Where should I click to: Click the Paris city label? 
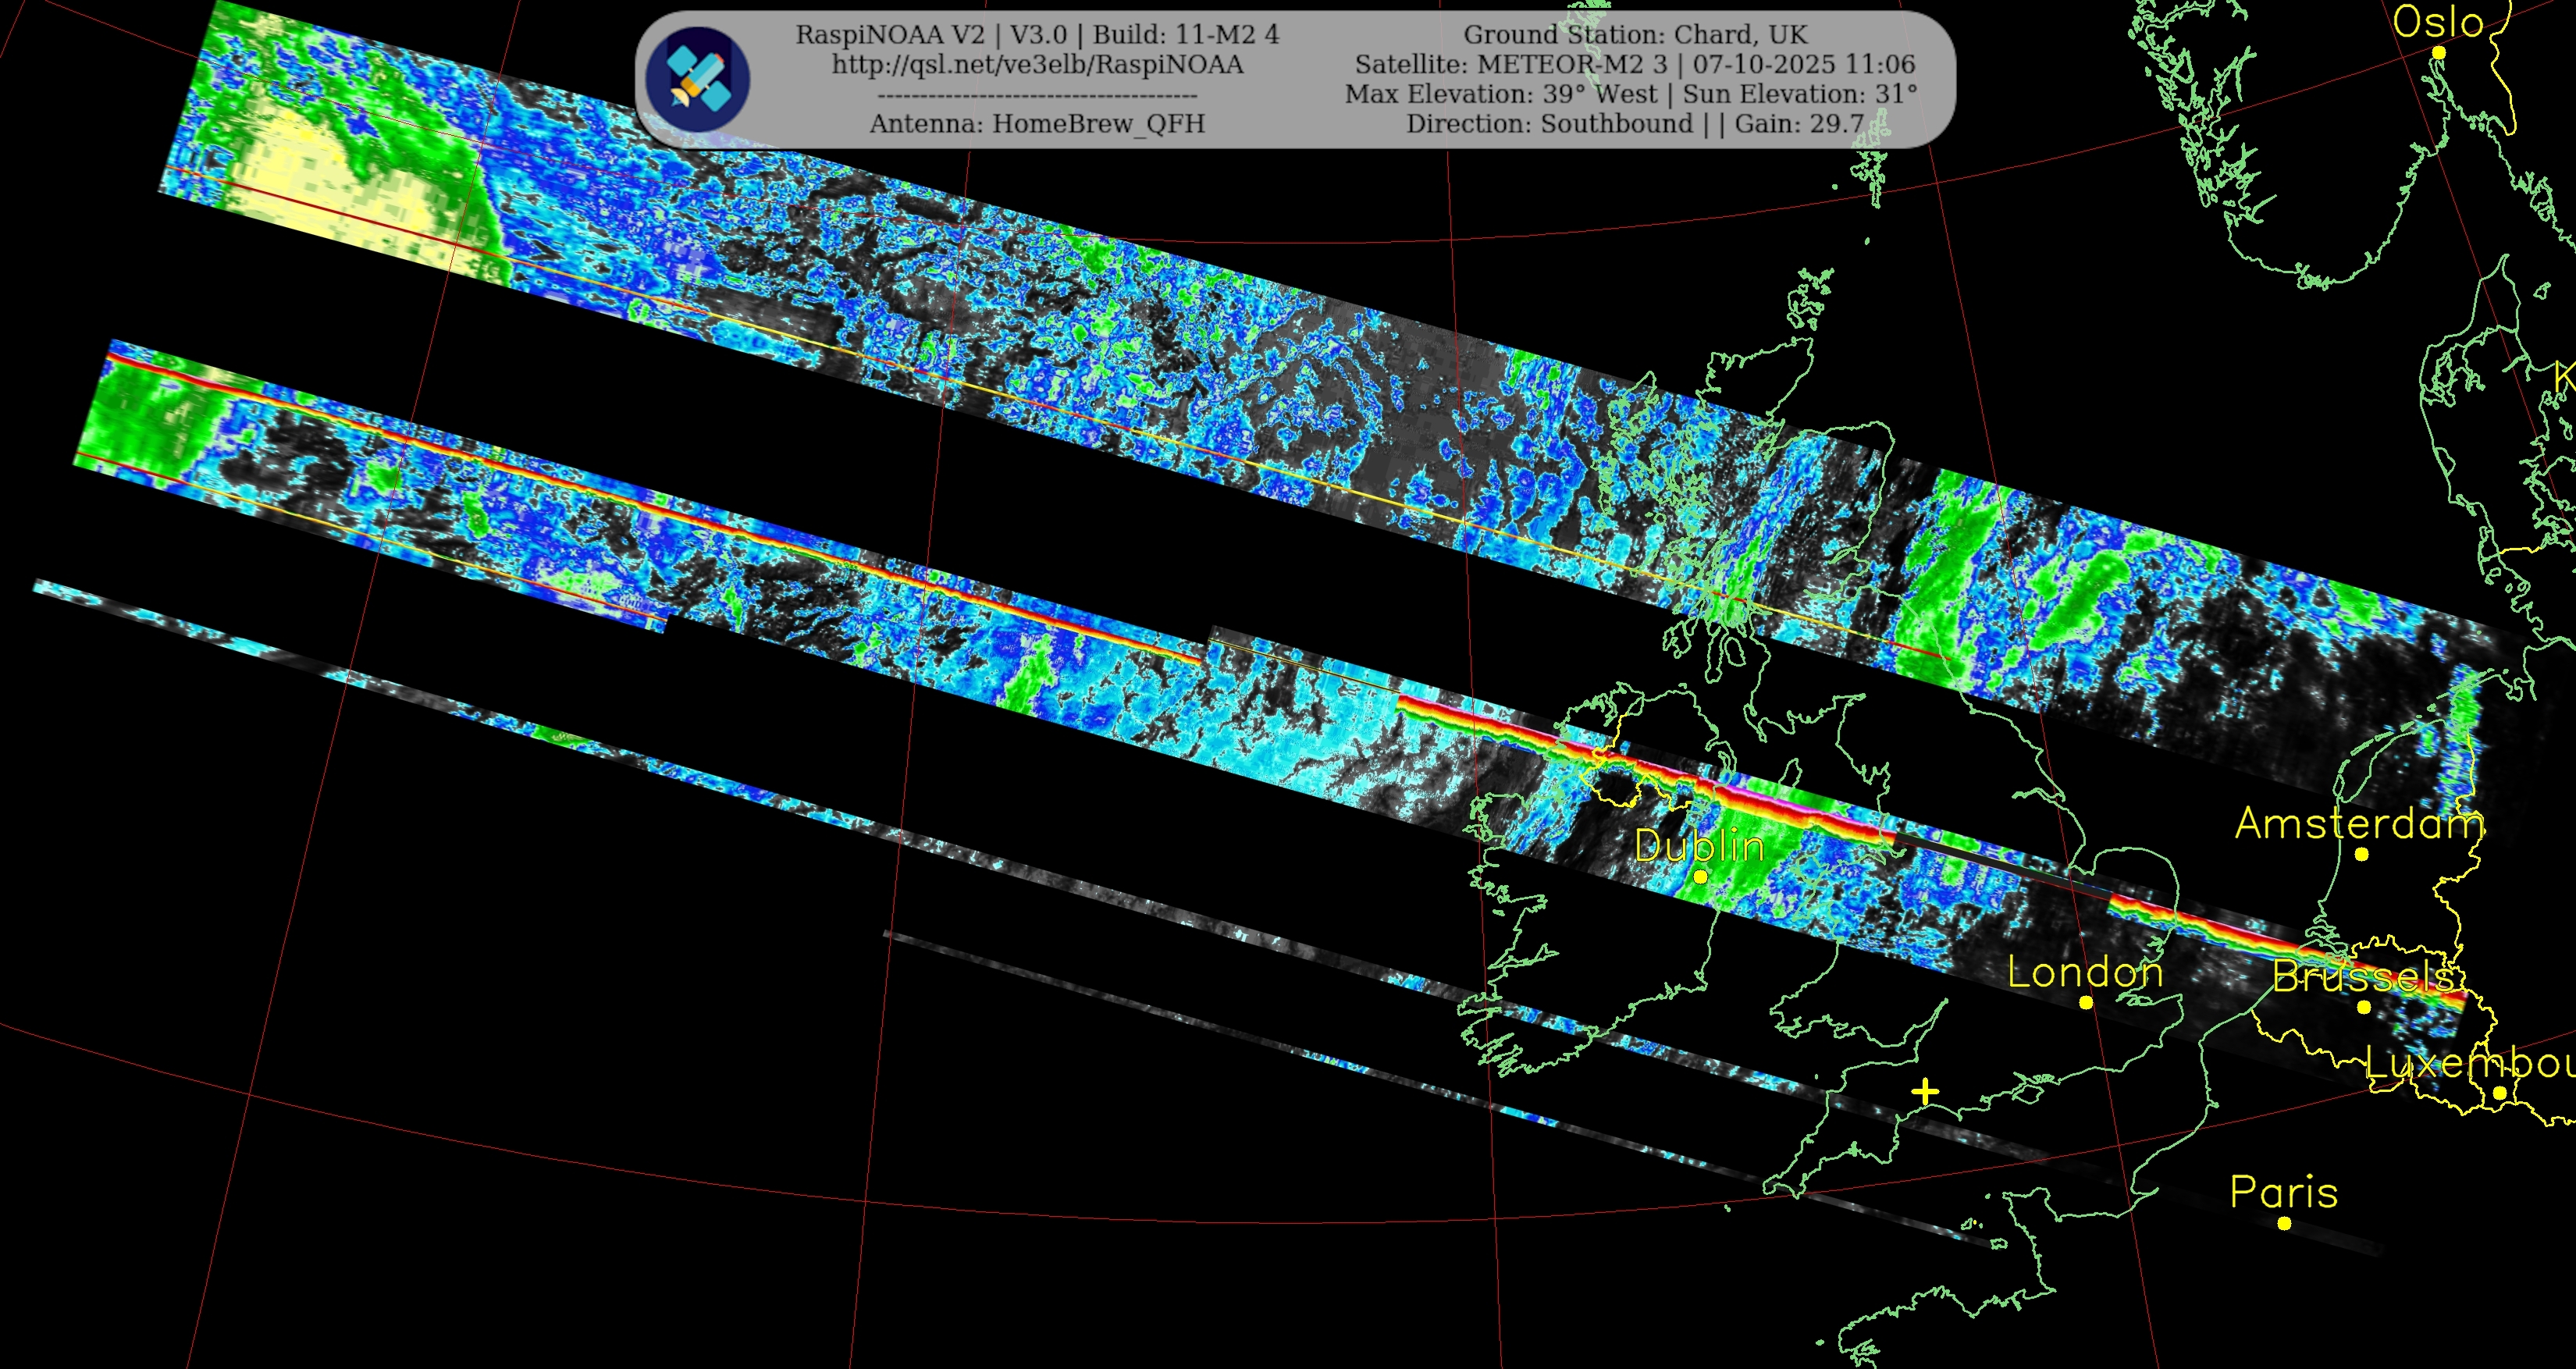(x=2284, y=1192)
